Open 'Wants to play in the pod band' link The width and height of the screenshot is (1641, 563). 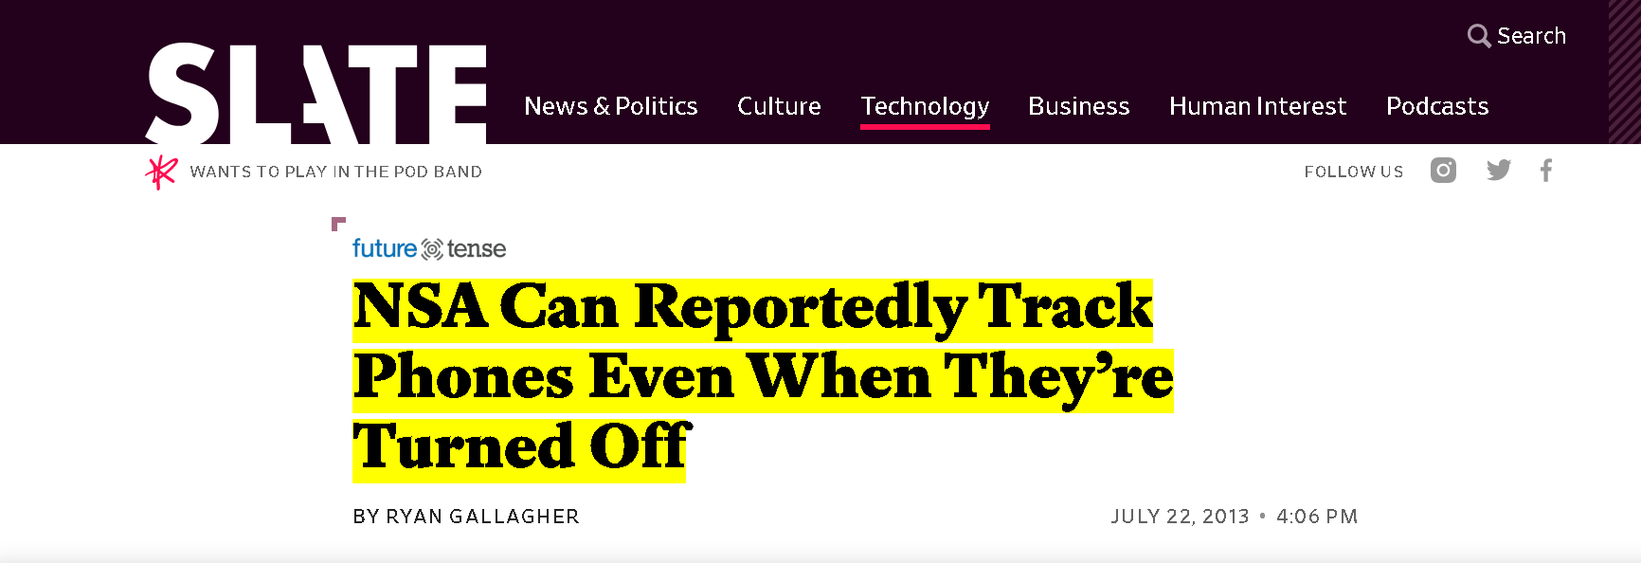(x=335, y=172)
